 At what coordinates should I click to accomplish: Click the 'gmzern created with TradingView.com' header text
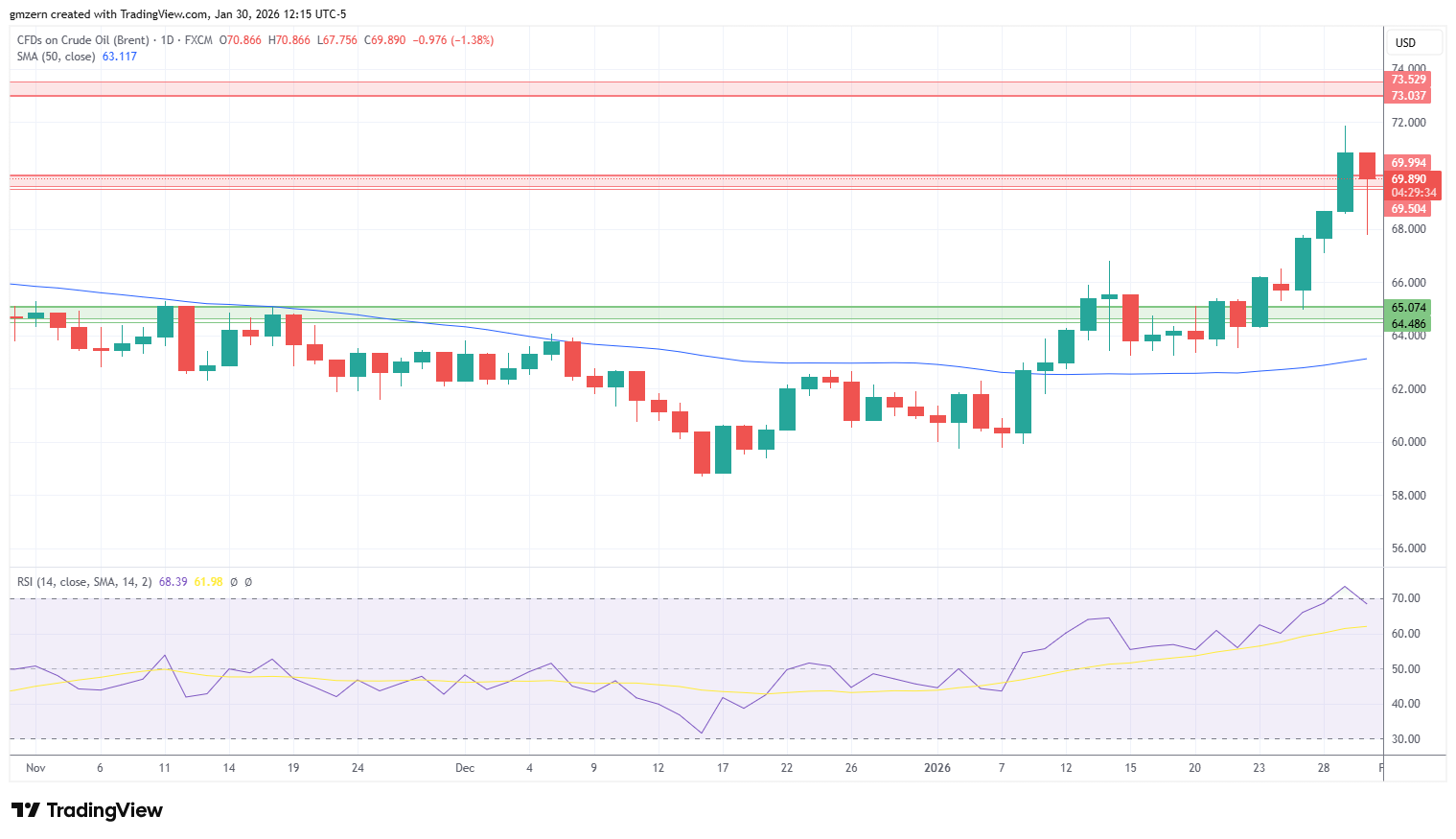click(108, 14)
